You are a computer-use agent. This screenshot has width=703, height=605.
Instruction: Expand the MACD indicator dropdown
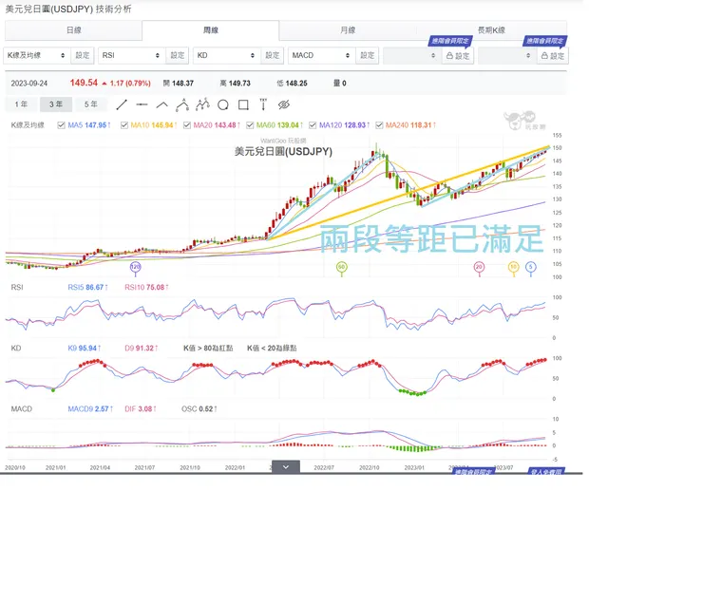click(x=321, y=56)
